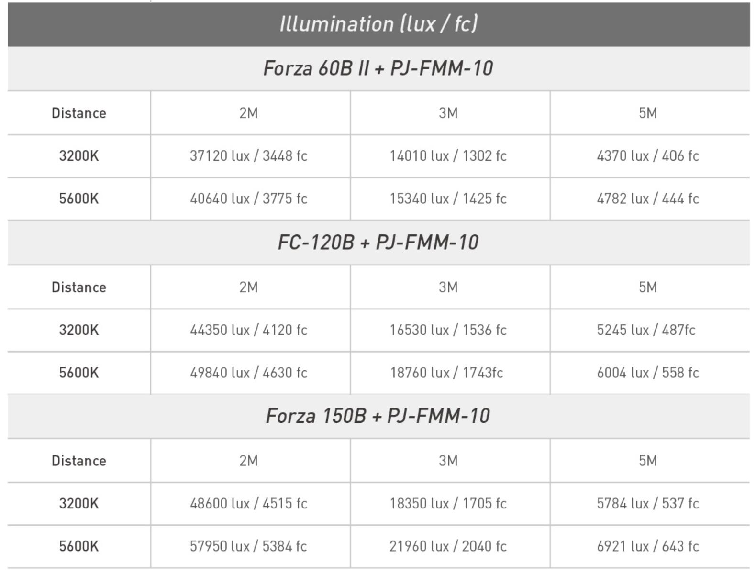Select the 6004 lux / 558 fc cell
The width and height of the screenshot is (756, 574).
648,373
